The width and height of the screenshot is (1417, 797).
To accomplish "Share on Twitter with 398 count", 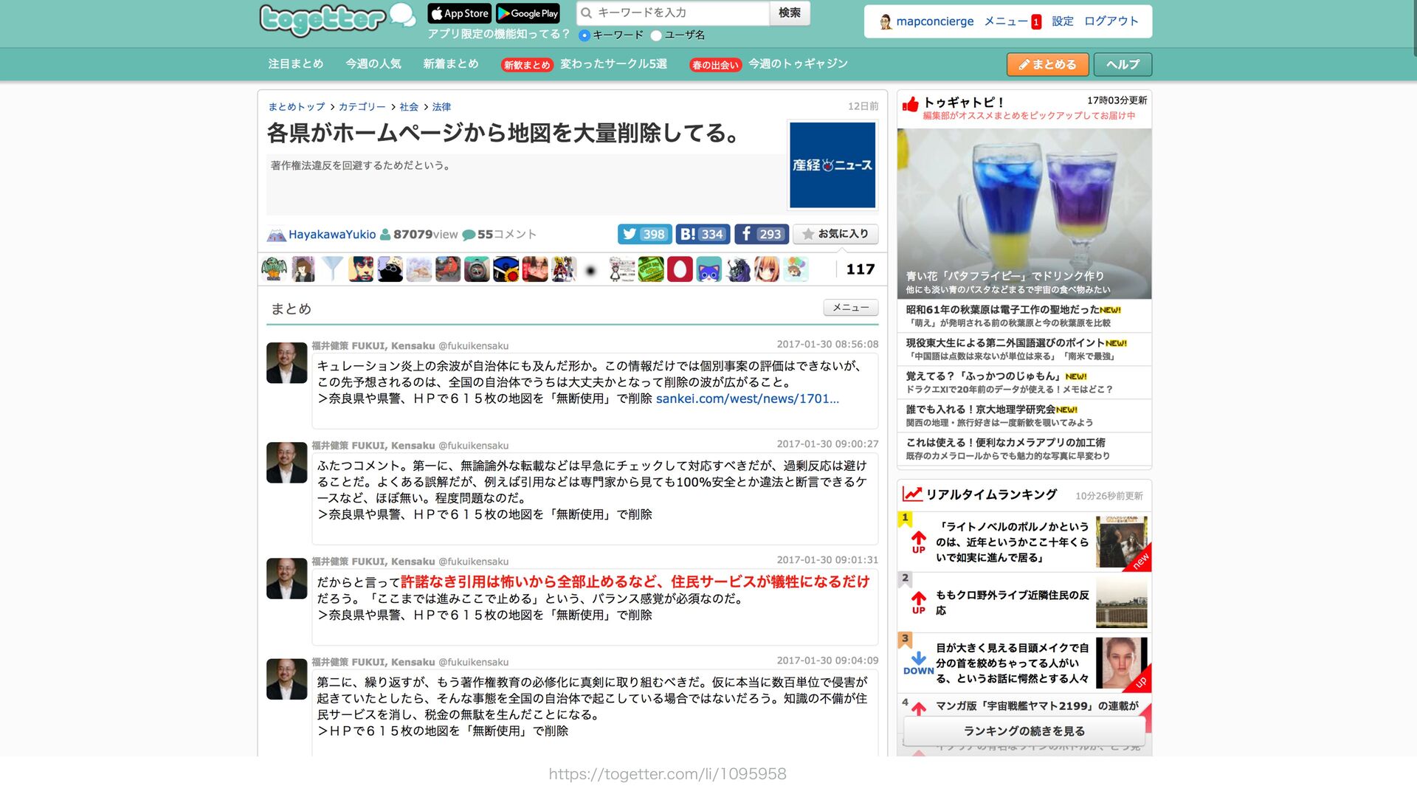I will coord(644,234).
